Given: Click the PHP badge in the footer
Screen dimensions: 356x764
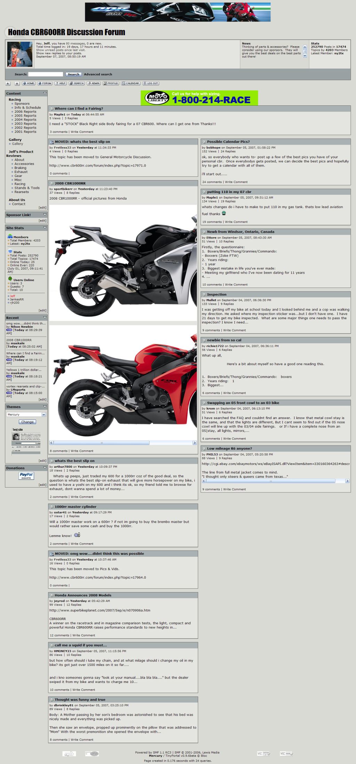Looking at the screenshot, I should pyautogui.click(x=92, y=754).
